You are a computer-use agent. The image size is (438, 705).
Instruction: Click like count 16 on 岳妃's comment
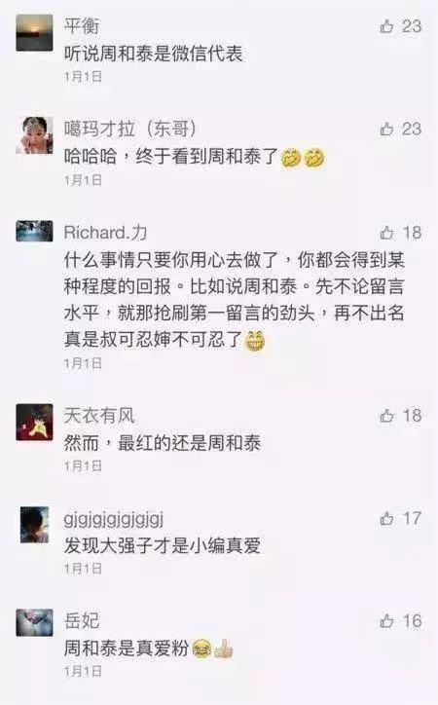click(x=412, y=621)
